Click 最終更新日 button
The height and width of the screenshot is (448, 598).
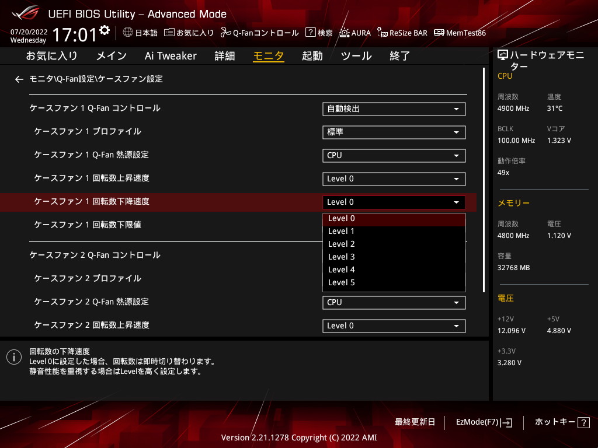click(x=415, y=422)
